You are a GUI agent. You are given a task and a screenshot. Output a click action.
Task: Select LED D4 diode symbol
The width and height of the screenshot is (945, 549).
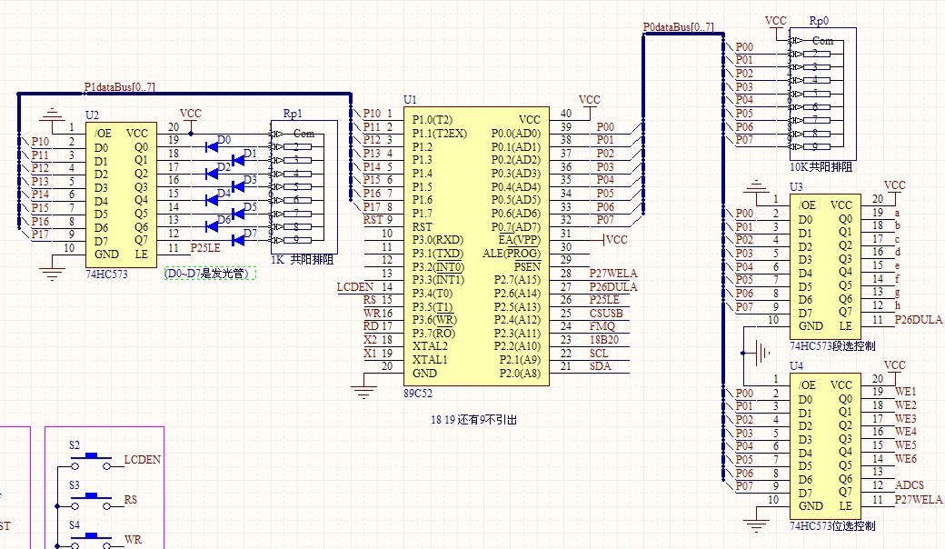click(x=212, y=200)
